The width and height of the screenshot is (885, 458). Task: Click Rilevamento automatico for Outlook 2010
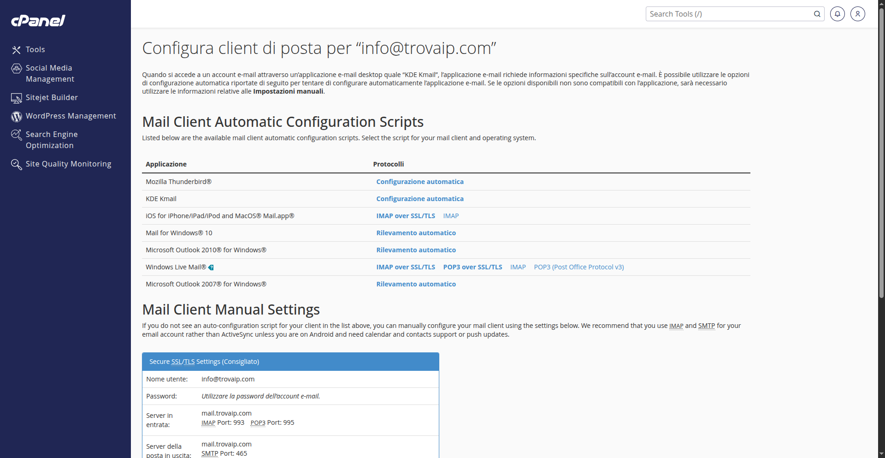(416, 250)
